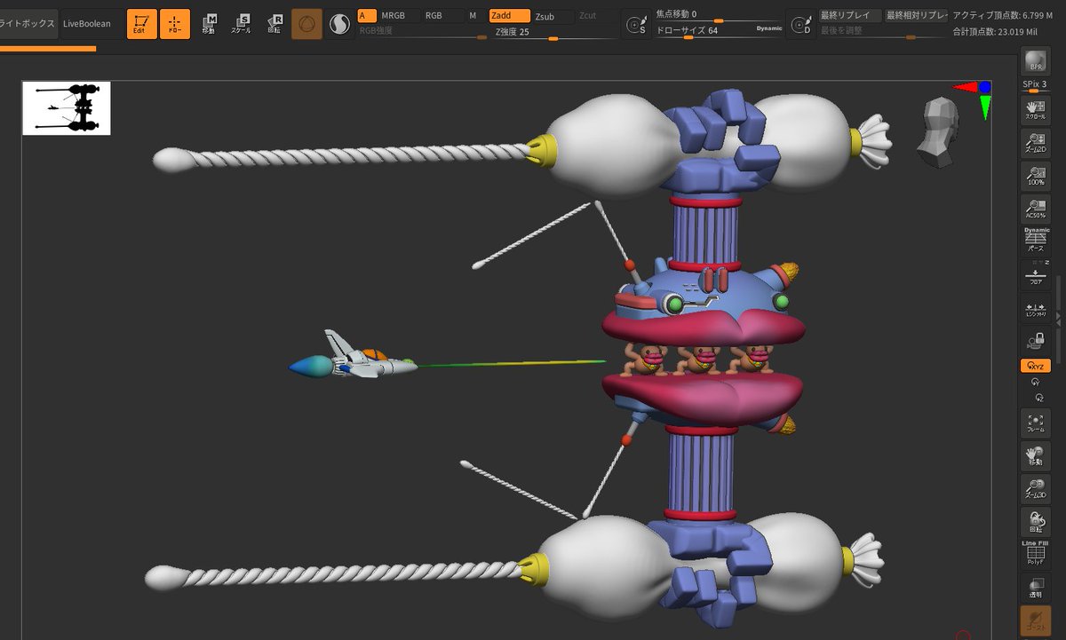The width and height of the screenshot is (1066, 640).
Task: Click the red X-axis cone
Action: [x=964, y=87]
